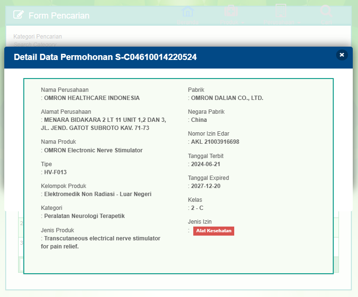Click the Form Pencarian edit icon

19,15
